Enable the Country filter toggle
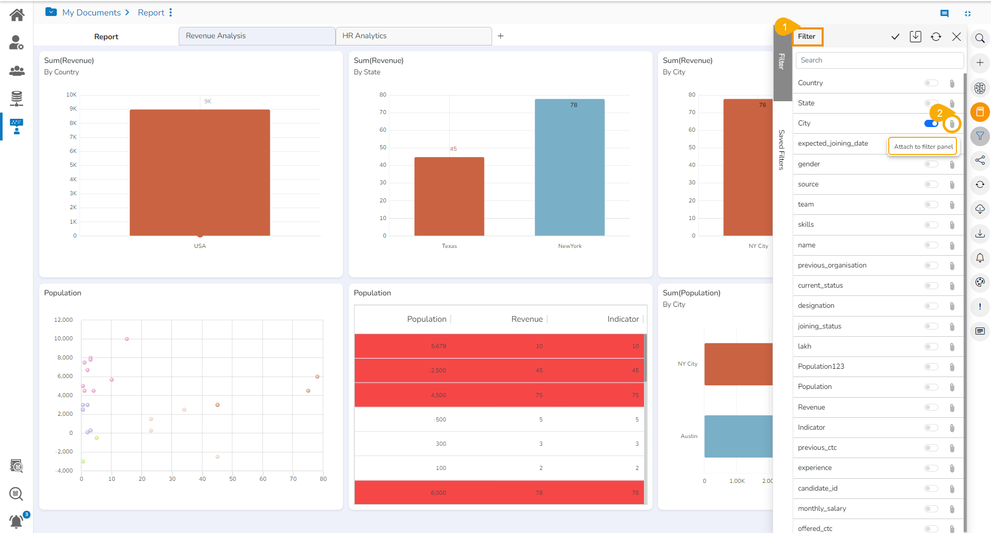 [x=931, y=83]
